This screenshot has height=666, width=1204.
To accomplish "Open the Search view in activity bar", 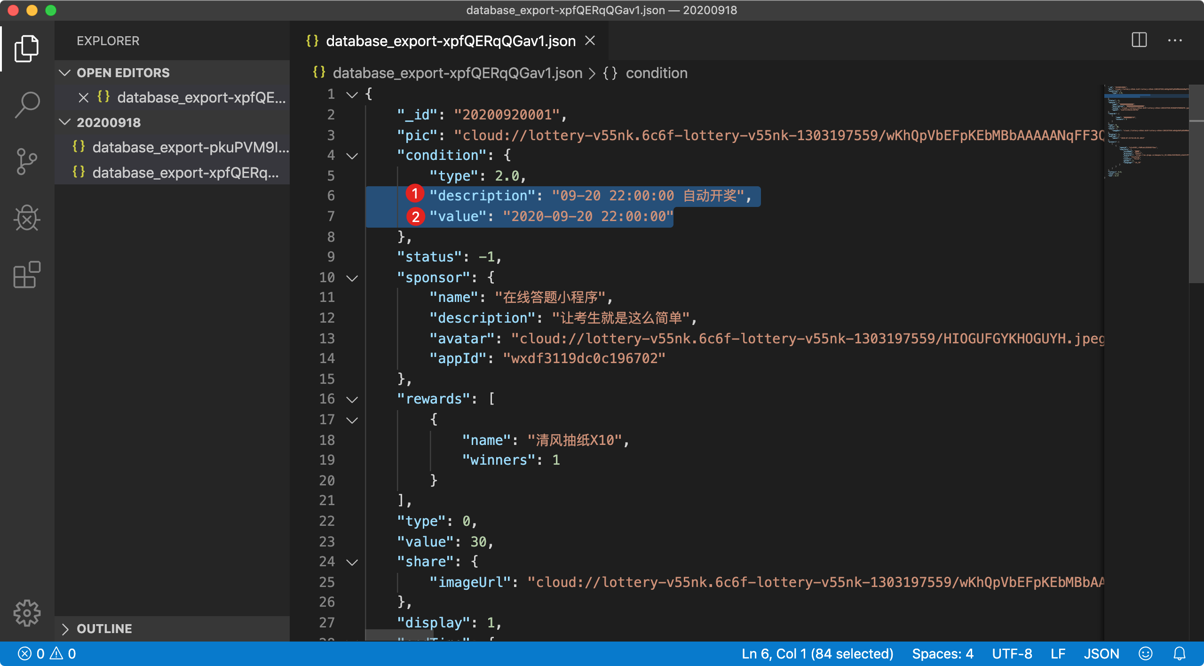I will coord(27,104).
